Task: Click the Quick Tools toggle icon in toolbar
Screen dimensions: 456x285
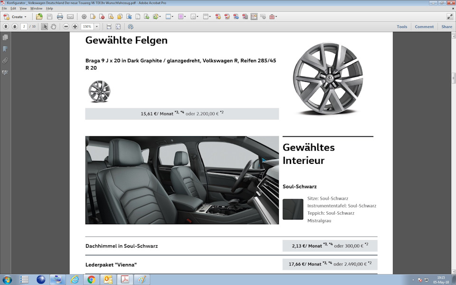Action: click(x=254, y=17)
